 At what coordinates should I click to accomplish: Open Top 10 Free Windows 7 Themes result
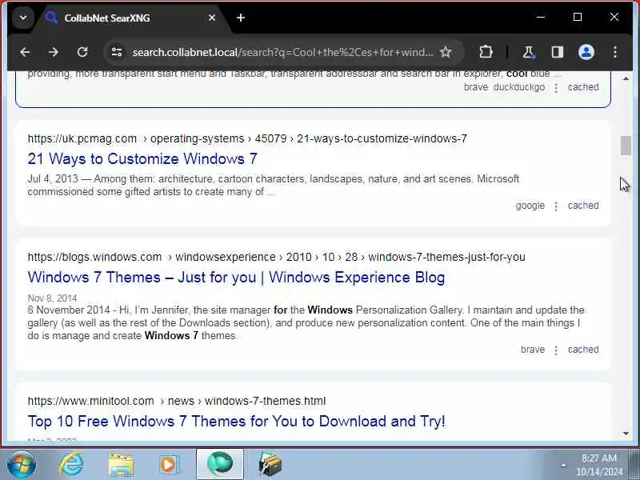[236, 422]
